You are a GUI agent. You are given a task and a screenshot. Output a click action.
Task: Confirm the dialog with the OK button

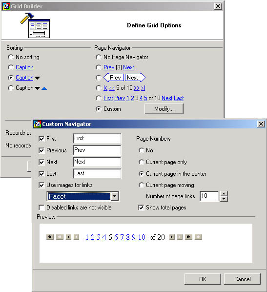(203, 279)
